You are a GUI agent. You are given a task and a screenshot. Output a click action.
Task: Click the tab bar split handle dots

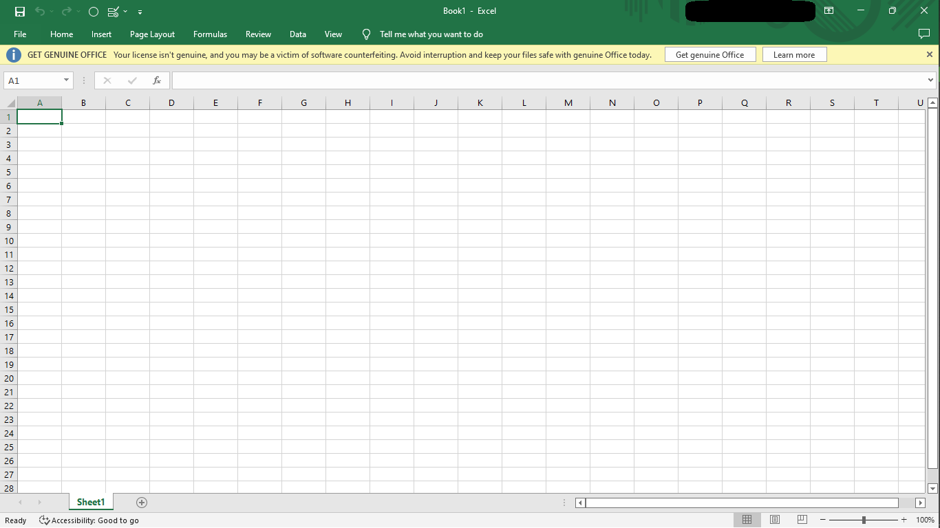[x=565, y=503]
